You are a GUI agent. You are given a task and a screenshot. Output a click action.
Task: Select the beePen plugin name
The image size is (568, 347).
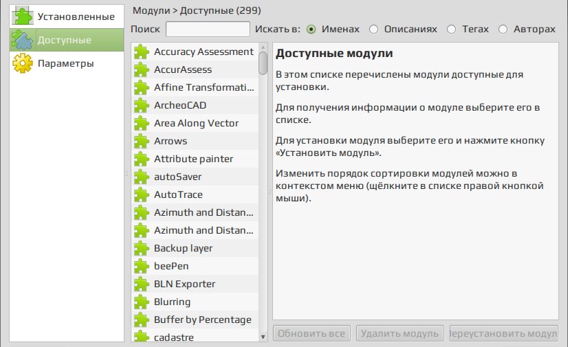pos(171,266)
